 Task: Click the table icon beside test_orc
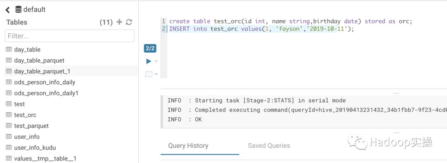9,115
